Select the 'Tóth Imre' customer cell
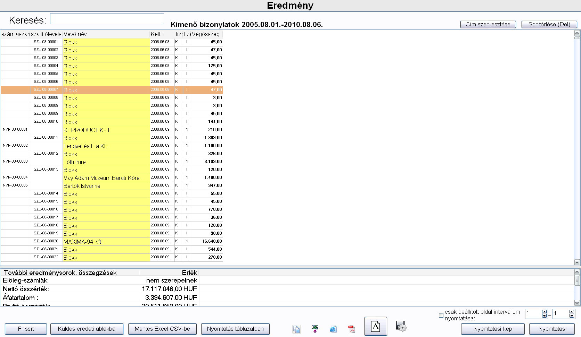The height and width of the screenshot is (337, 581). (106, 162)
